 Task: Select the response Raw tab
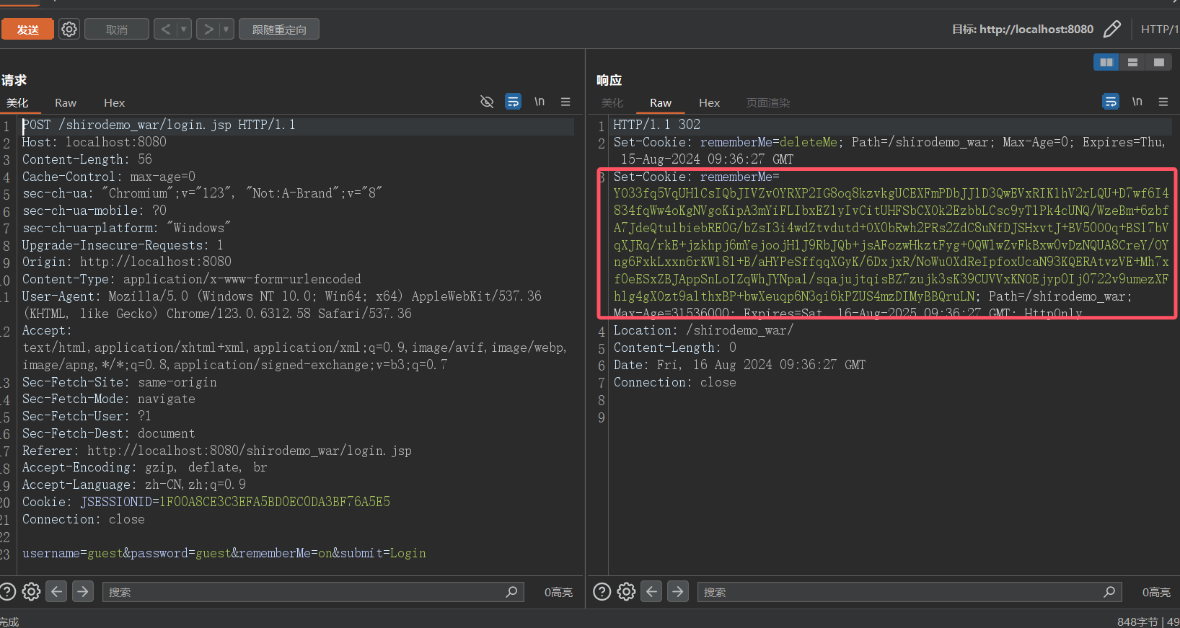click(661, 103)
